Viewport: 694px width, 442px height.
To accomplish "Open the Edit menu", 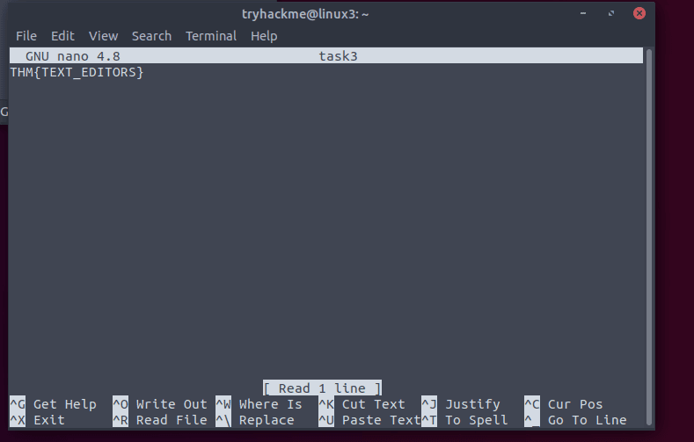I will pos(62,36).
